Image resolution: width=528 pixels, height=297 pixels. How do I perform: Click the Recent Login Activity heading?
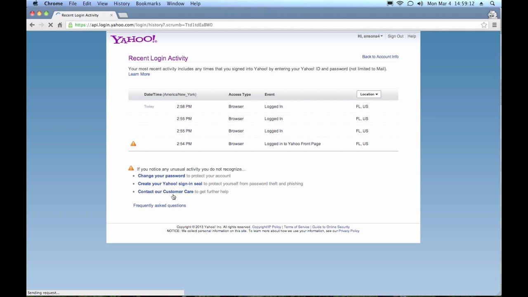click(158, 58)
